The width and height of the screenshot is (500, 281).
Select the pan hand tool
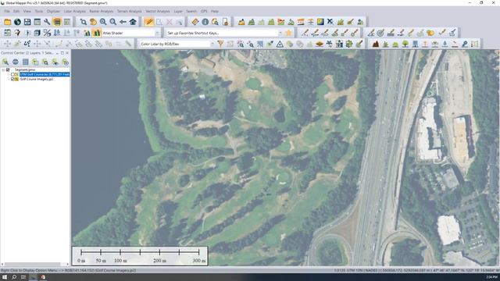point(93,22)
